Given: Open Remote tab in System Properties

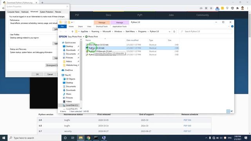Looking at the screenshot, I should (58, 12).
